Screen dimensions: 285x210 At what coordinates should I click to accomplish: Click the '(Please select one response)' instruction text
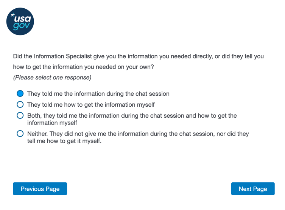(52, 78)
